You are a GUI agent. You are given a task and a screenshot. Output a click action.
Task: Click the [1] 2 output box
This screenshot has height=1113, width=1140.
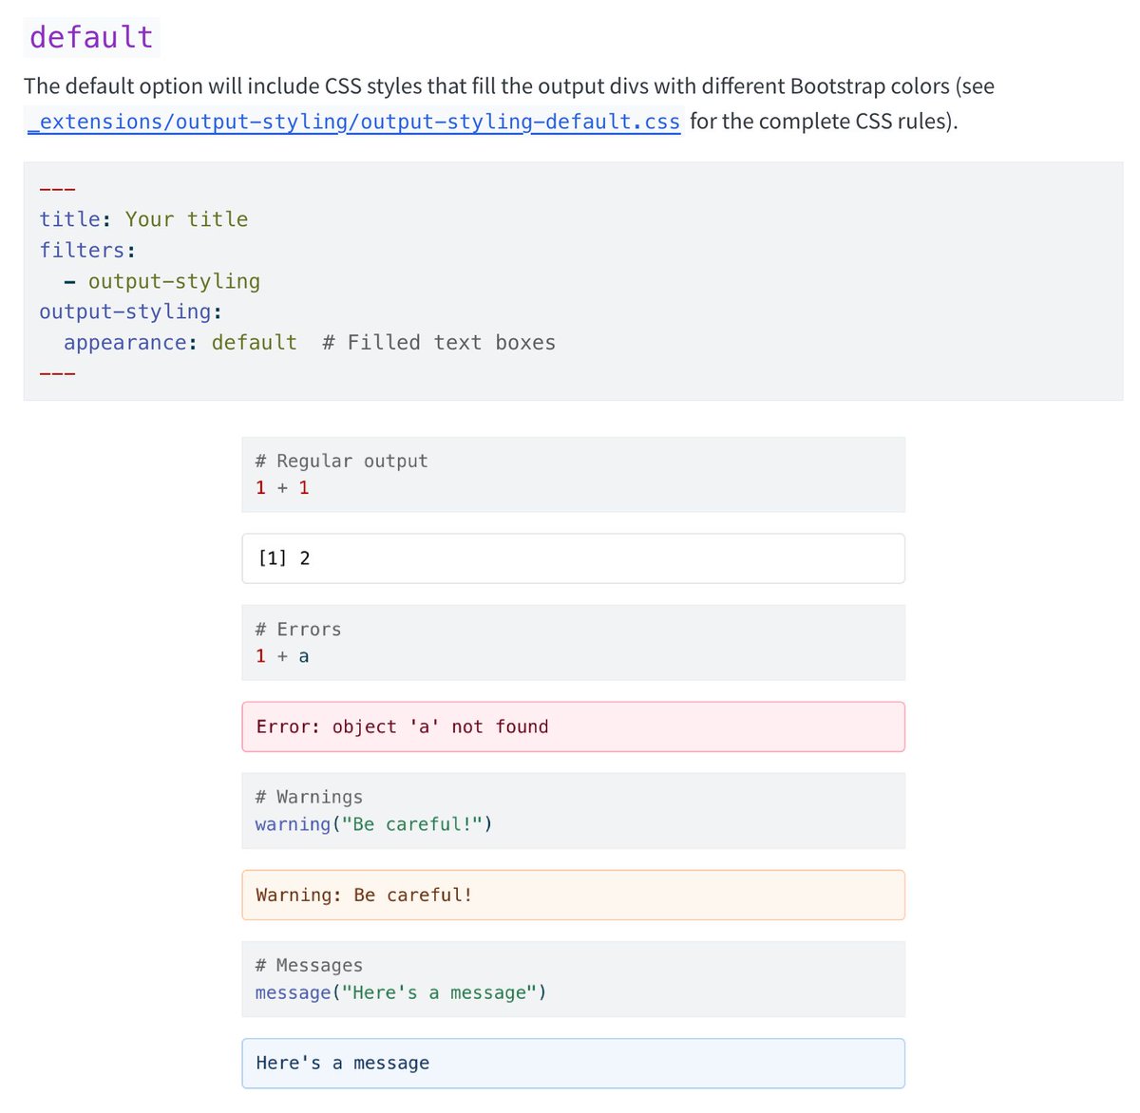tap(572, 558)
